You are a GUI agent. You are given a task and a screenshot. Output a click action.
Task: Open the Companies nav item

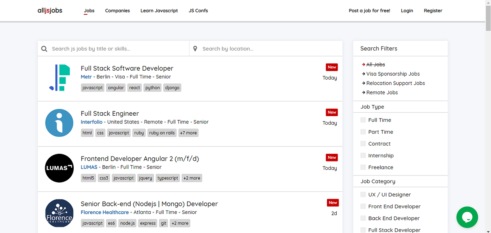[x=117, y=10]
